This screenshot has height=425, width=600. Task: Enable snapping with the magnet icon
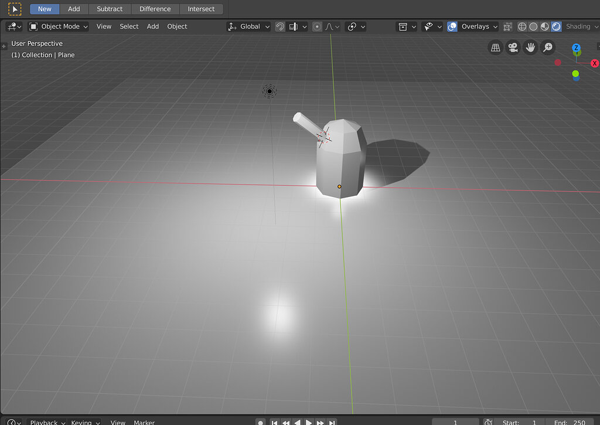281,26
